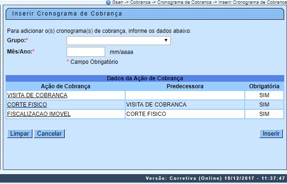The image size is (287, 184).
Task: Click the 'mm/aaaa' format hint
Action: pyautogui.click(x=121, y=52)
